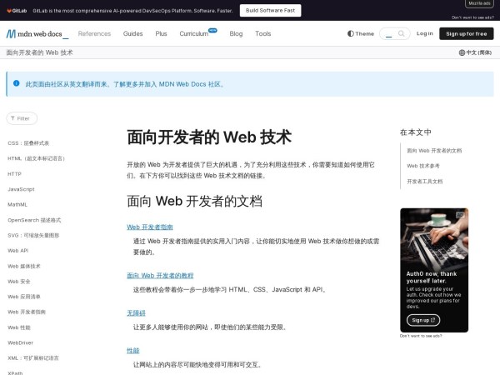Viewport: 500px width, 375px height.
Task: Expand the Guides menu
Action: click(132, 33)
